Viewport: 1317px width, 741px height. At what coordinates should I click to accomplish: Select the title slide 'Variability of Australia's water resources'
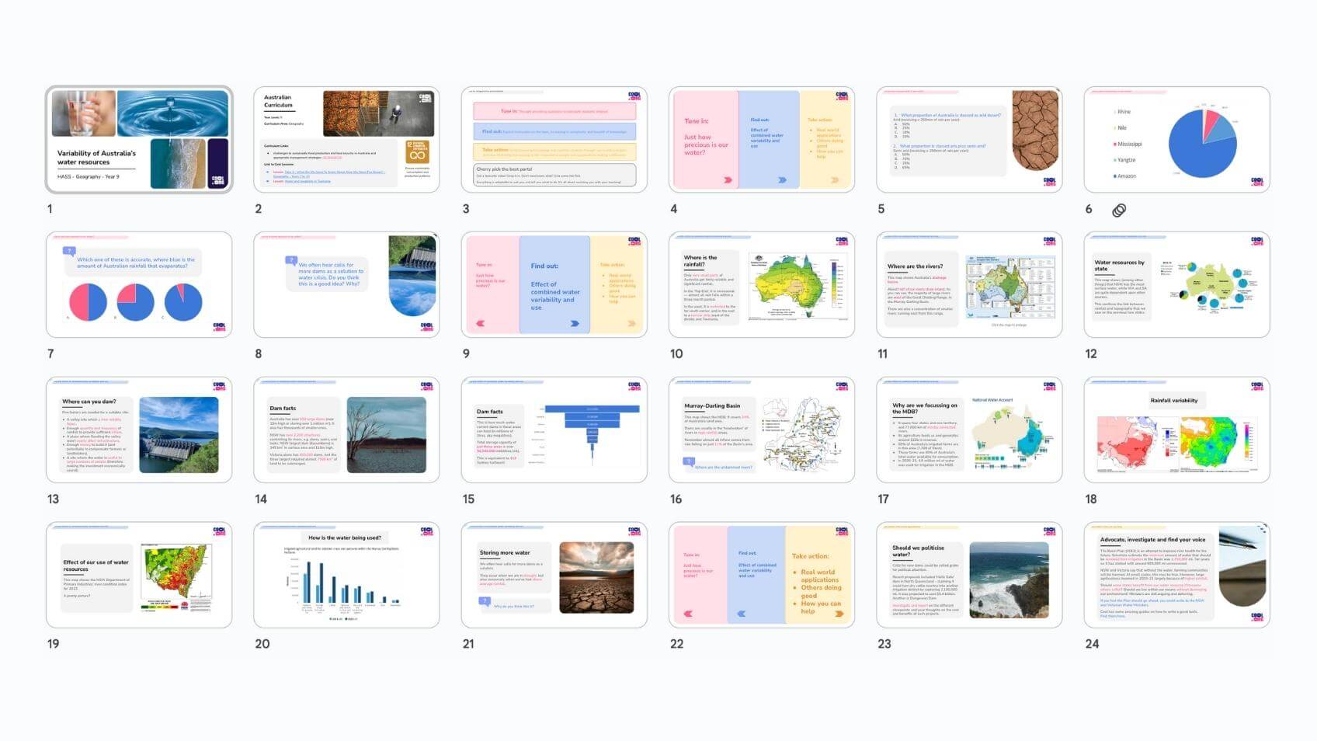(139, 140)
